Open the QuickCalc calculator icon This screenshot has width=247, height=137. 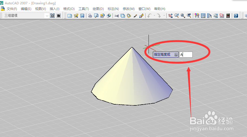228,16
